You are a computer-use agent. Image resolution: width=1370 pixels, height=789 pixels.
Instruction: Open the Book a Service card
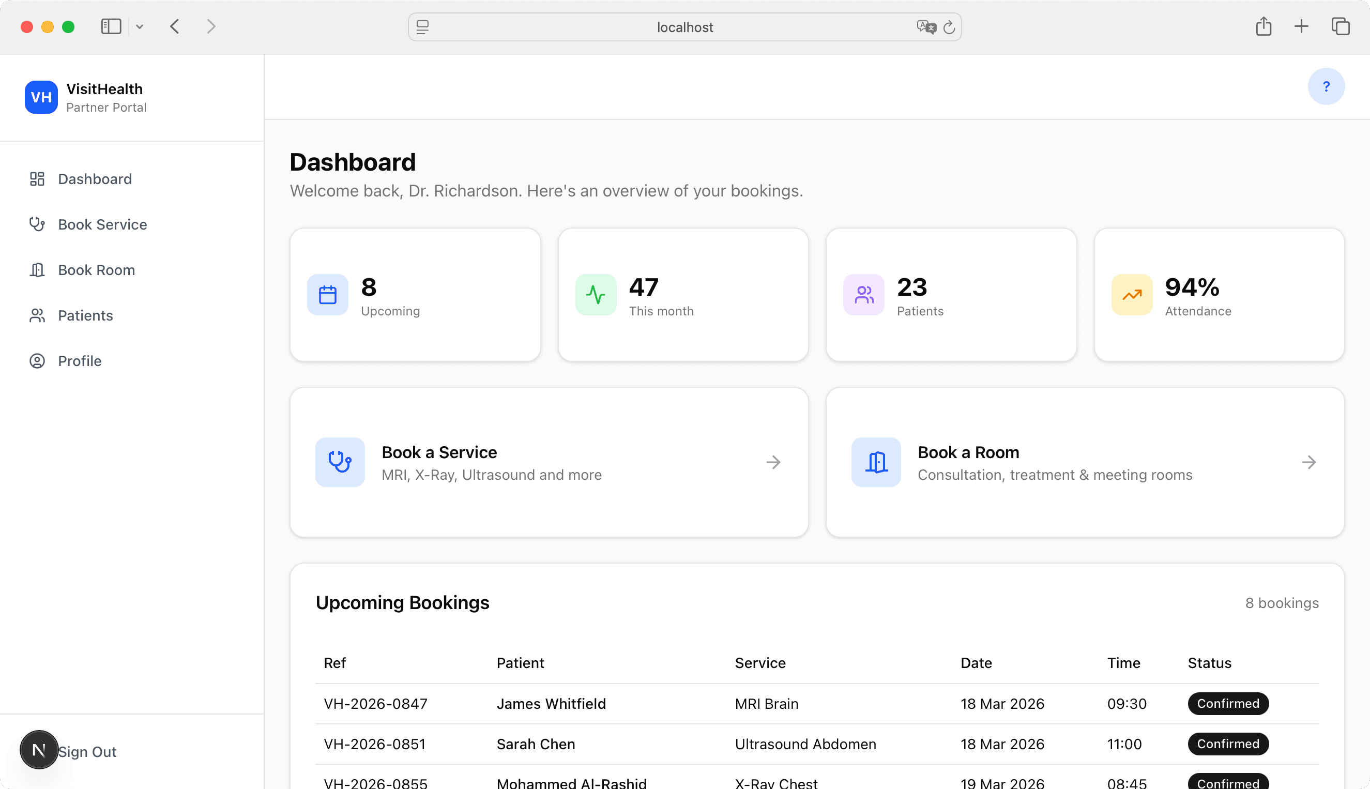(x=550, y=462)
